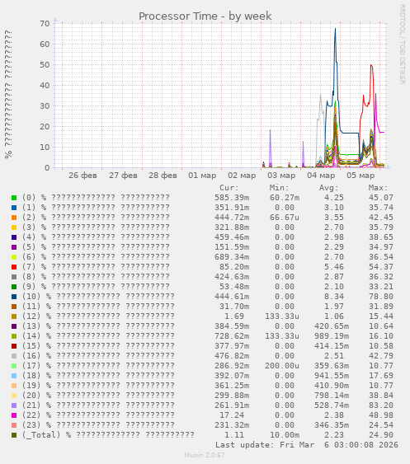Click the average value 8.34 of series (10)
410x464 pixels.
pos(334,297)
